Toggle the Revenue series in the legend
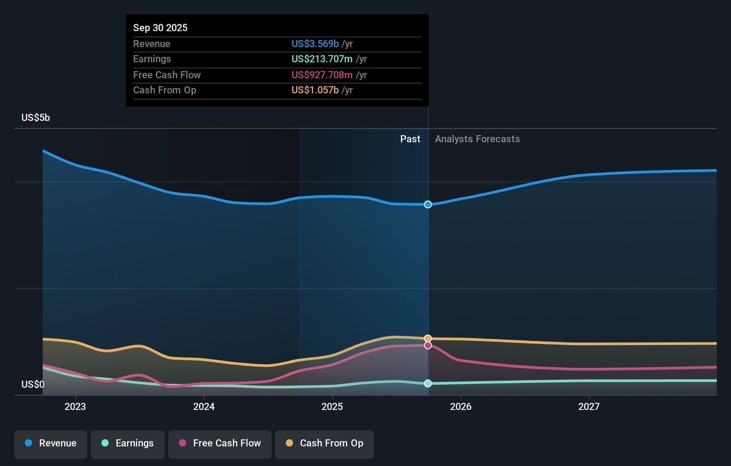Screen dimensions: 731x466 (51, 443)
